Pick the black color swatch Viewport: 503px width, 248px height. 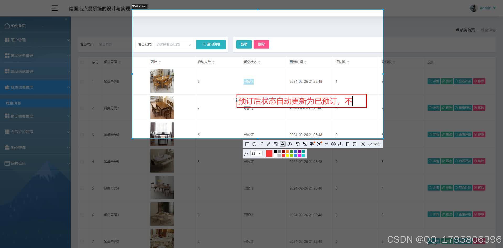276,151
